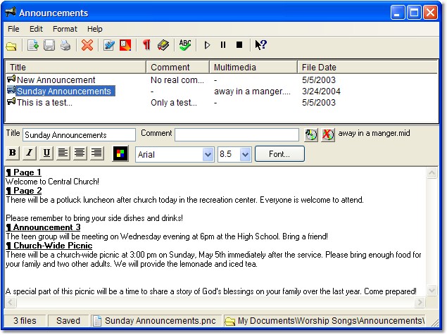
Task: Click the "No real com..." comment cell
Action: click(x=177, y=80)
